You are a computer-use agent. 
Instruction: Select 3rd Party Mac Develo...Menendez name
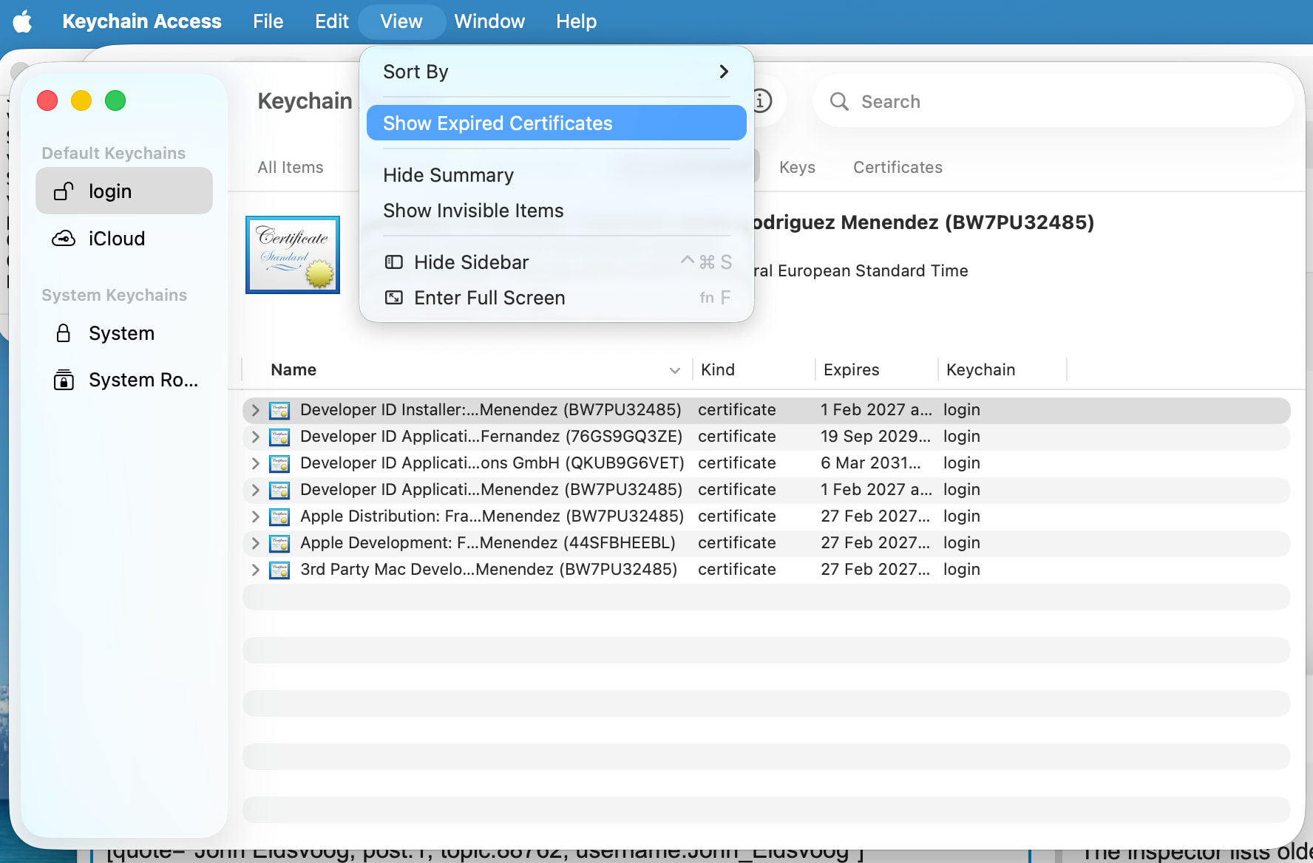489,570
